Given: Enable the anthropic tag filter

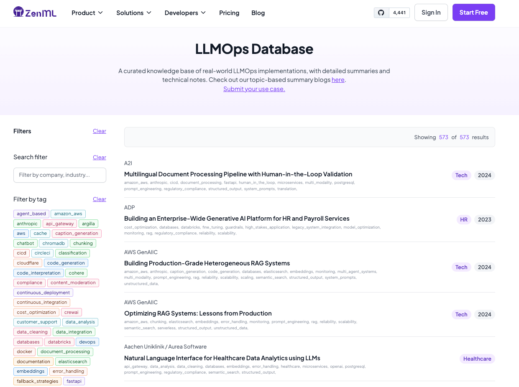Looking at the screenshot, I should pos(27,224).
